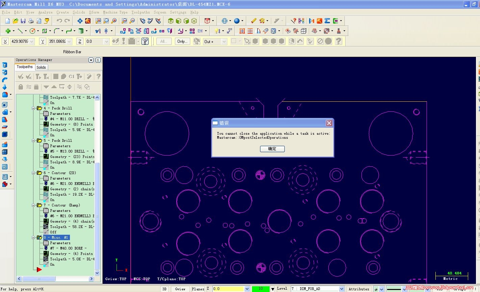Click the globe wireframe icon

(225, 21)
